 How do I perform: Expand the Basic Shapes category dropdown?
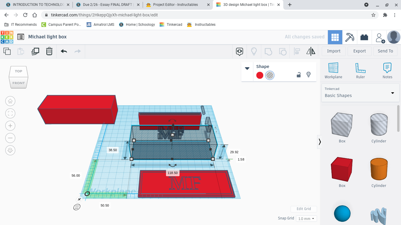coord(360,93)
